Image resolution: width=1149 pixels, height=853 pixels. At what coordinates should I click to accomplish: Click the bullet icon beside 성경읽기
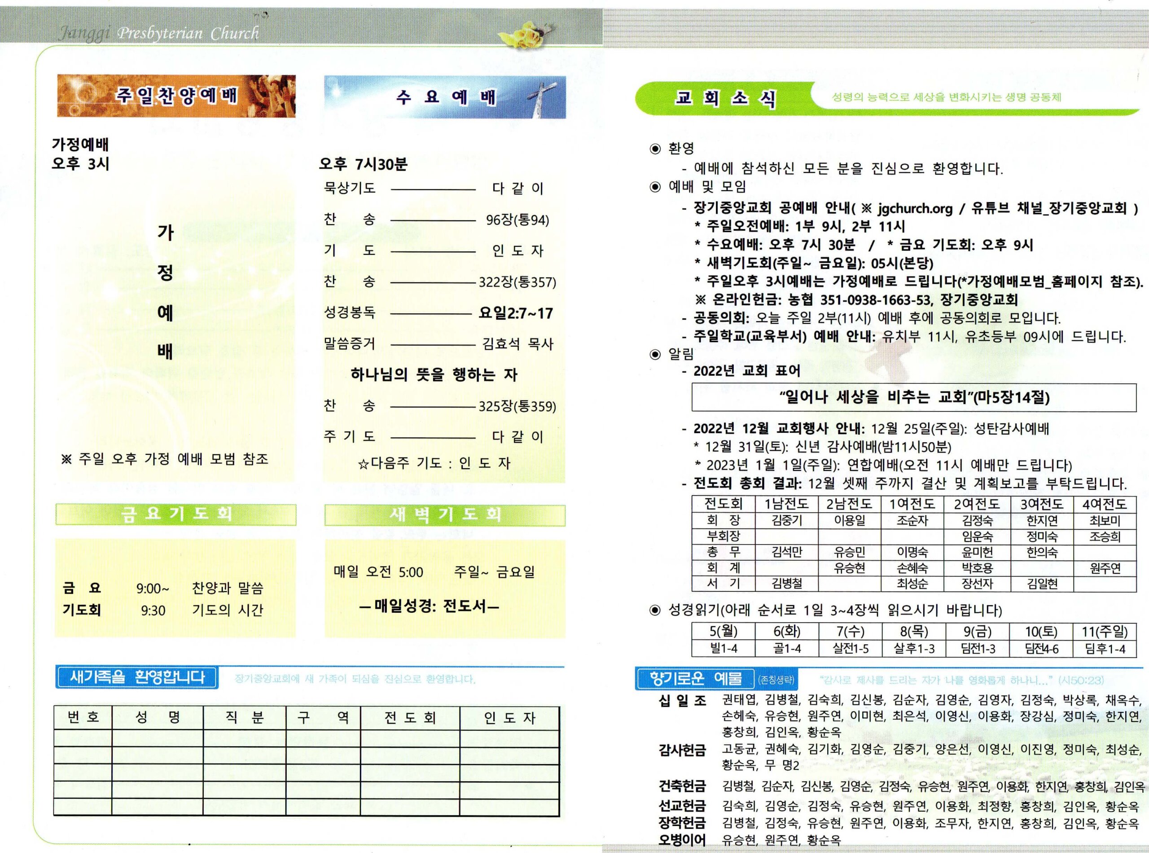click(x=655, y=611)
